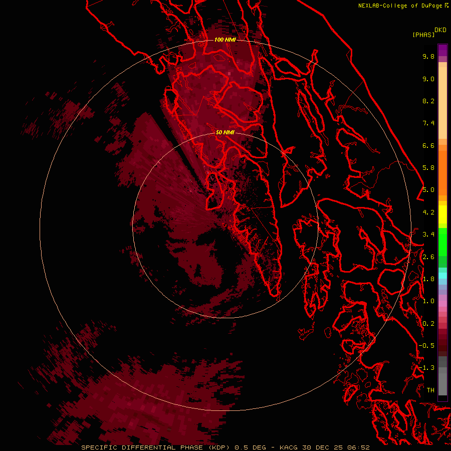451x451 pixels.
Task: Click the 6.6 legend value
Action: (428, 145)
